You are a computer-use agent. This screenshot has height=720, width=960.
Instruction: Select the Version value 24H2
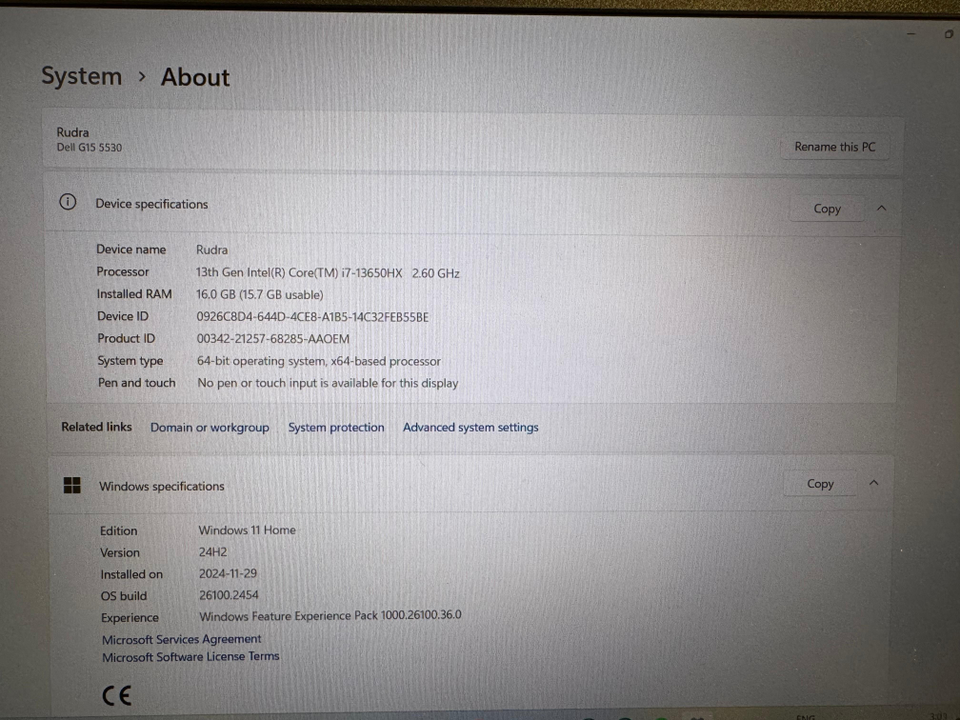tap(212, 551)
